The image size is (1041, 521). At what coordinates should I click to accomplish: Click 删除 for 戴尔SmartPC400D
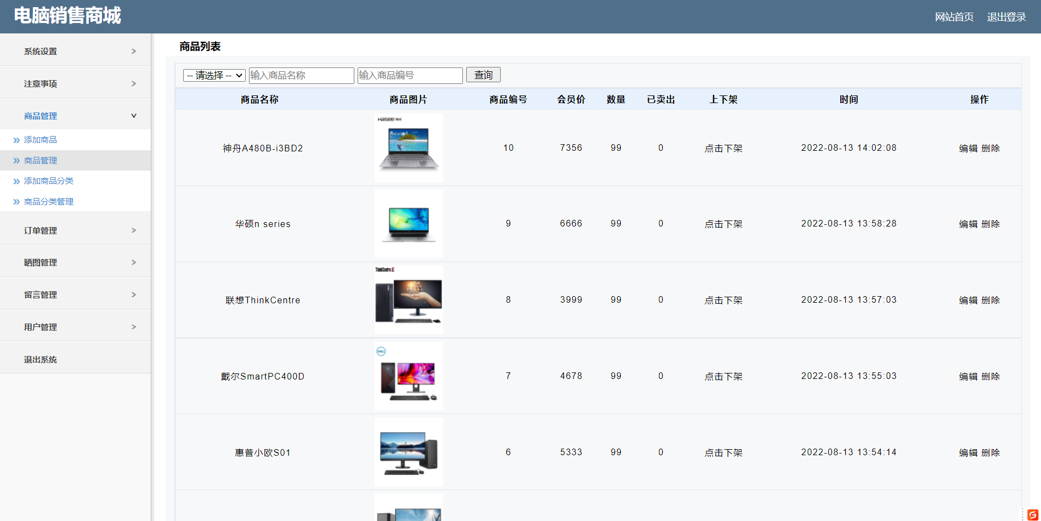click(x=991, y=376)
